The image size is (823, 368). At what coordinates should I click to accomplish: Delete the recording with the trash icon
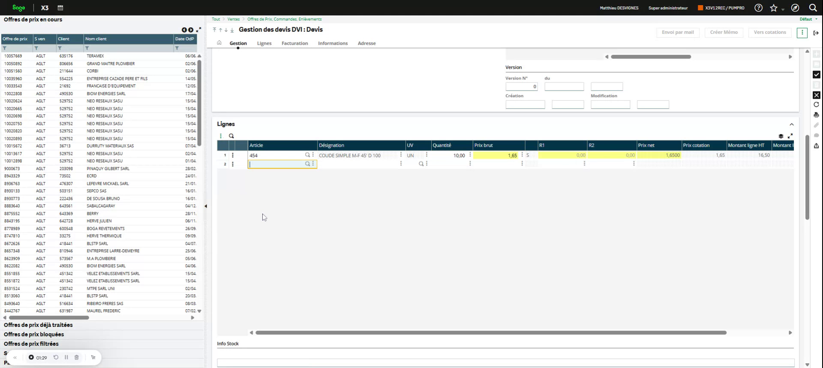[x=77, y=357]
